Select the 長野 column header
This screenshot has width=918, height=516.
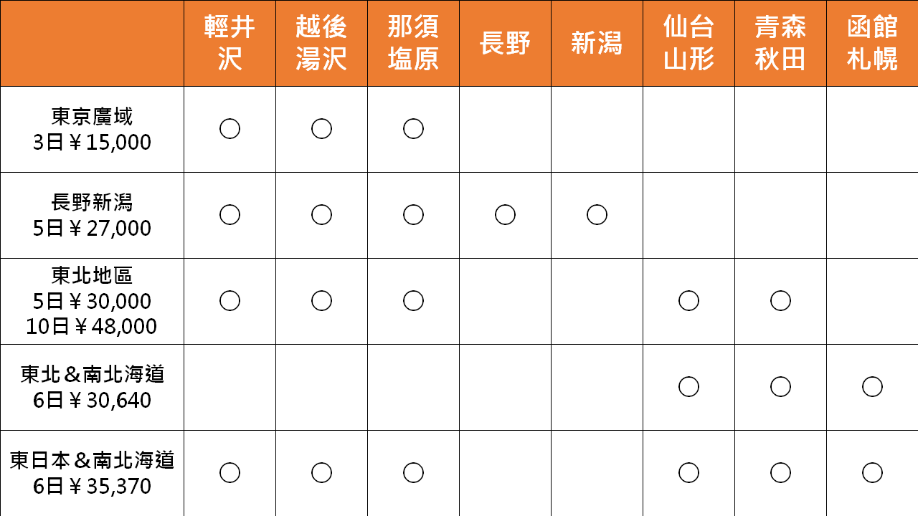click(x=505, y=43)
